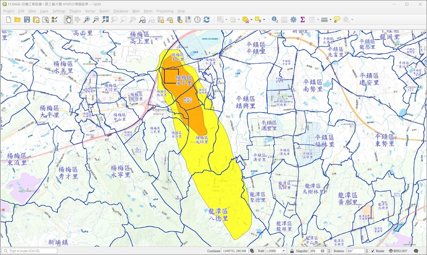
Task: Open the Measure tool dropdown arrow
Action: 330,20
